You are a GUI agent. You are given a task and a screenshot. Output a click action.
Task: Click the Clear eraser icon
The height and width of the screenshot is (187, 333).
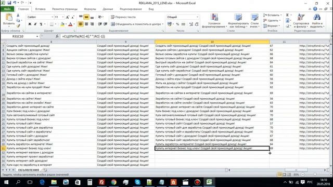(287, 26)
